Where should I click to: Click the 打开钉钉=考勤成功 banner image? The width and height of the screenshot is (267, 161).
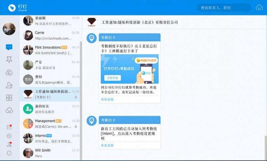[x=130, y=69]
